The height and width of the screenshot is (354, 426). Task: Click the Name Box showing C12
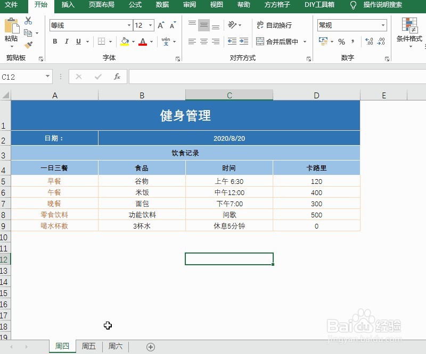(x=24, y=76)
